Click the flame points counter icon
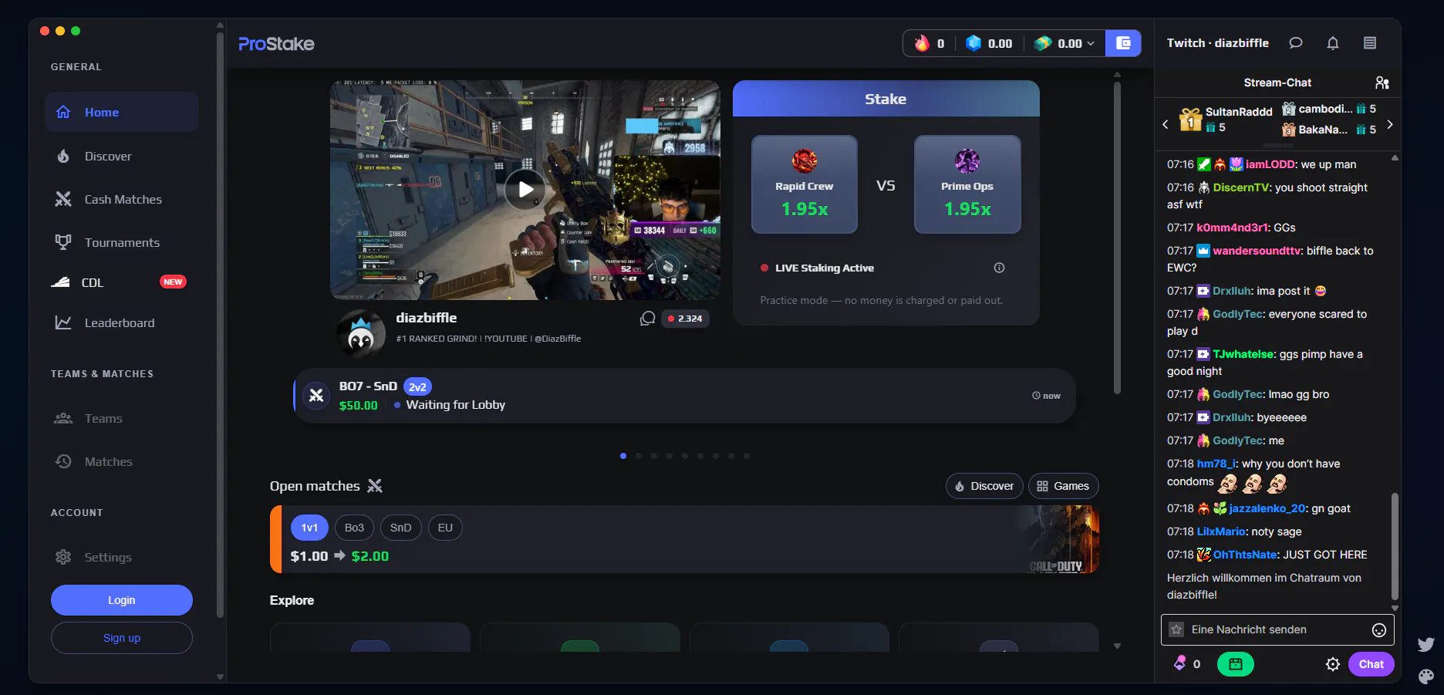 click(922, 43)
